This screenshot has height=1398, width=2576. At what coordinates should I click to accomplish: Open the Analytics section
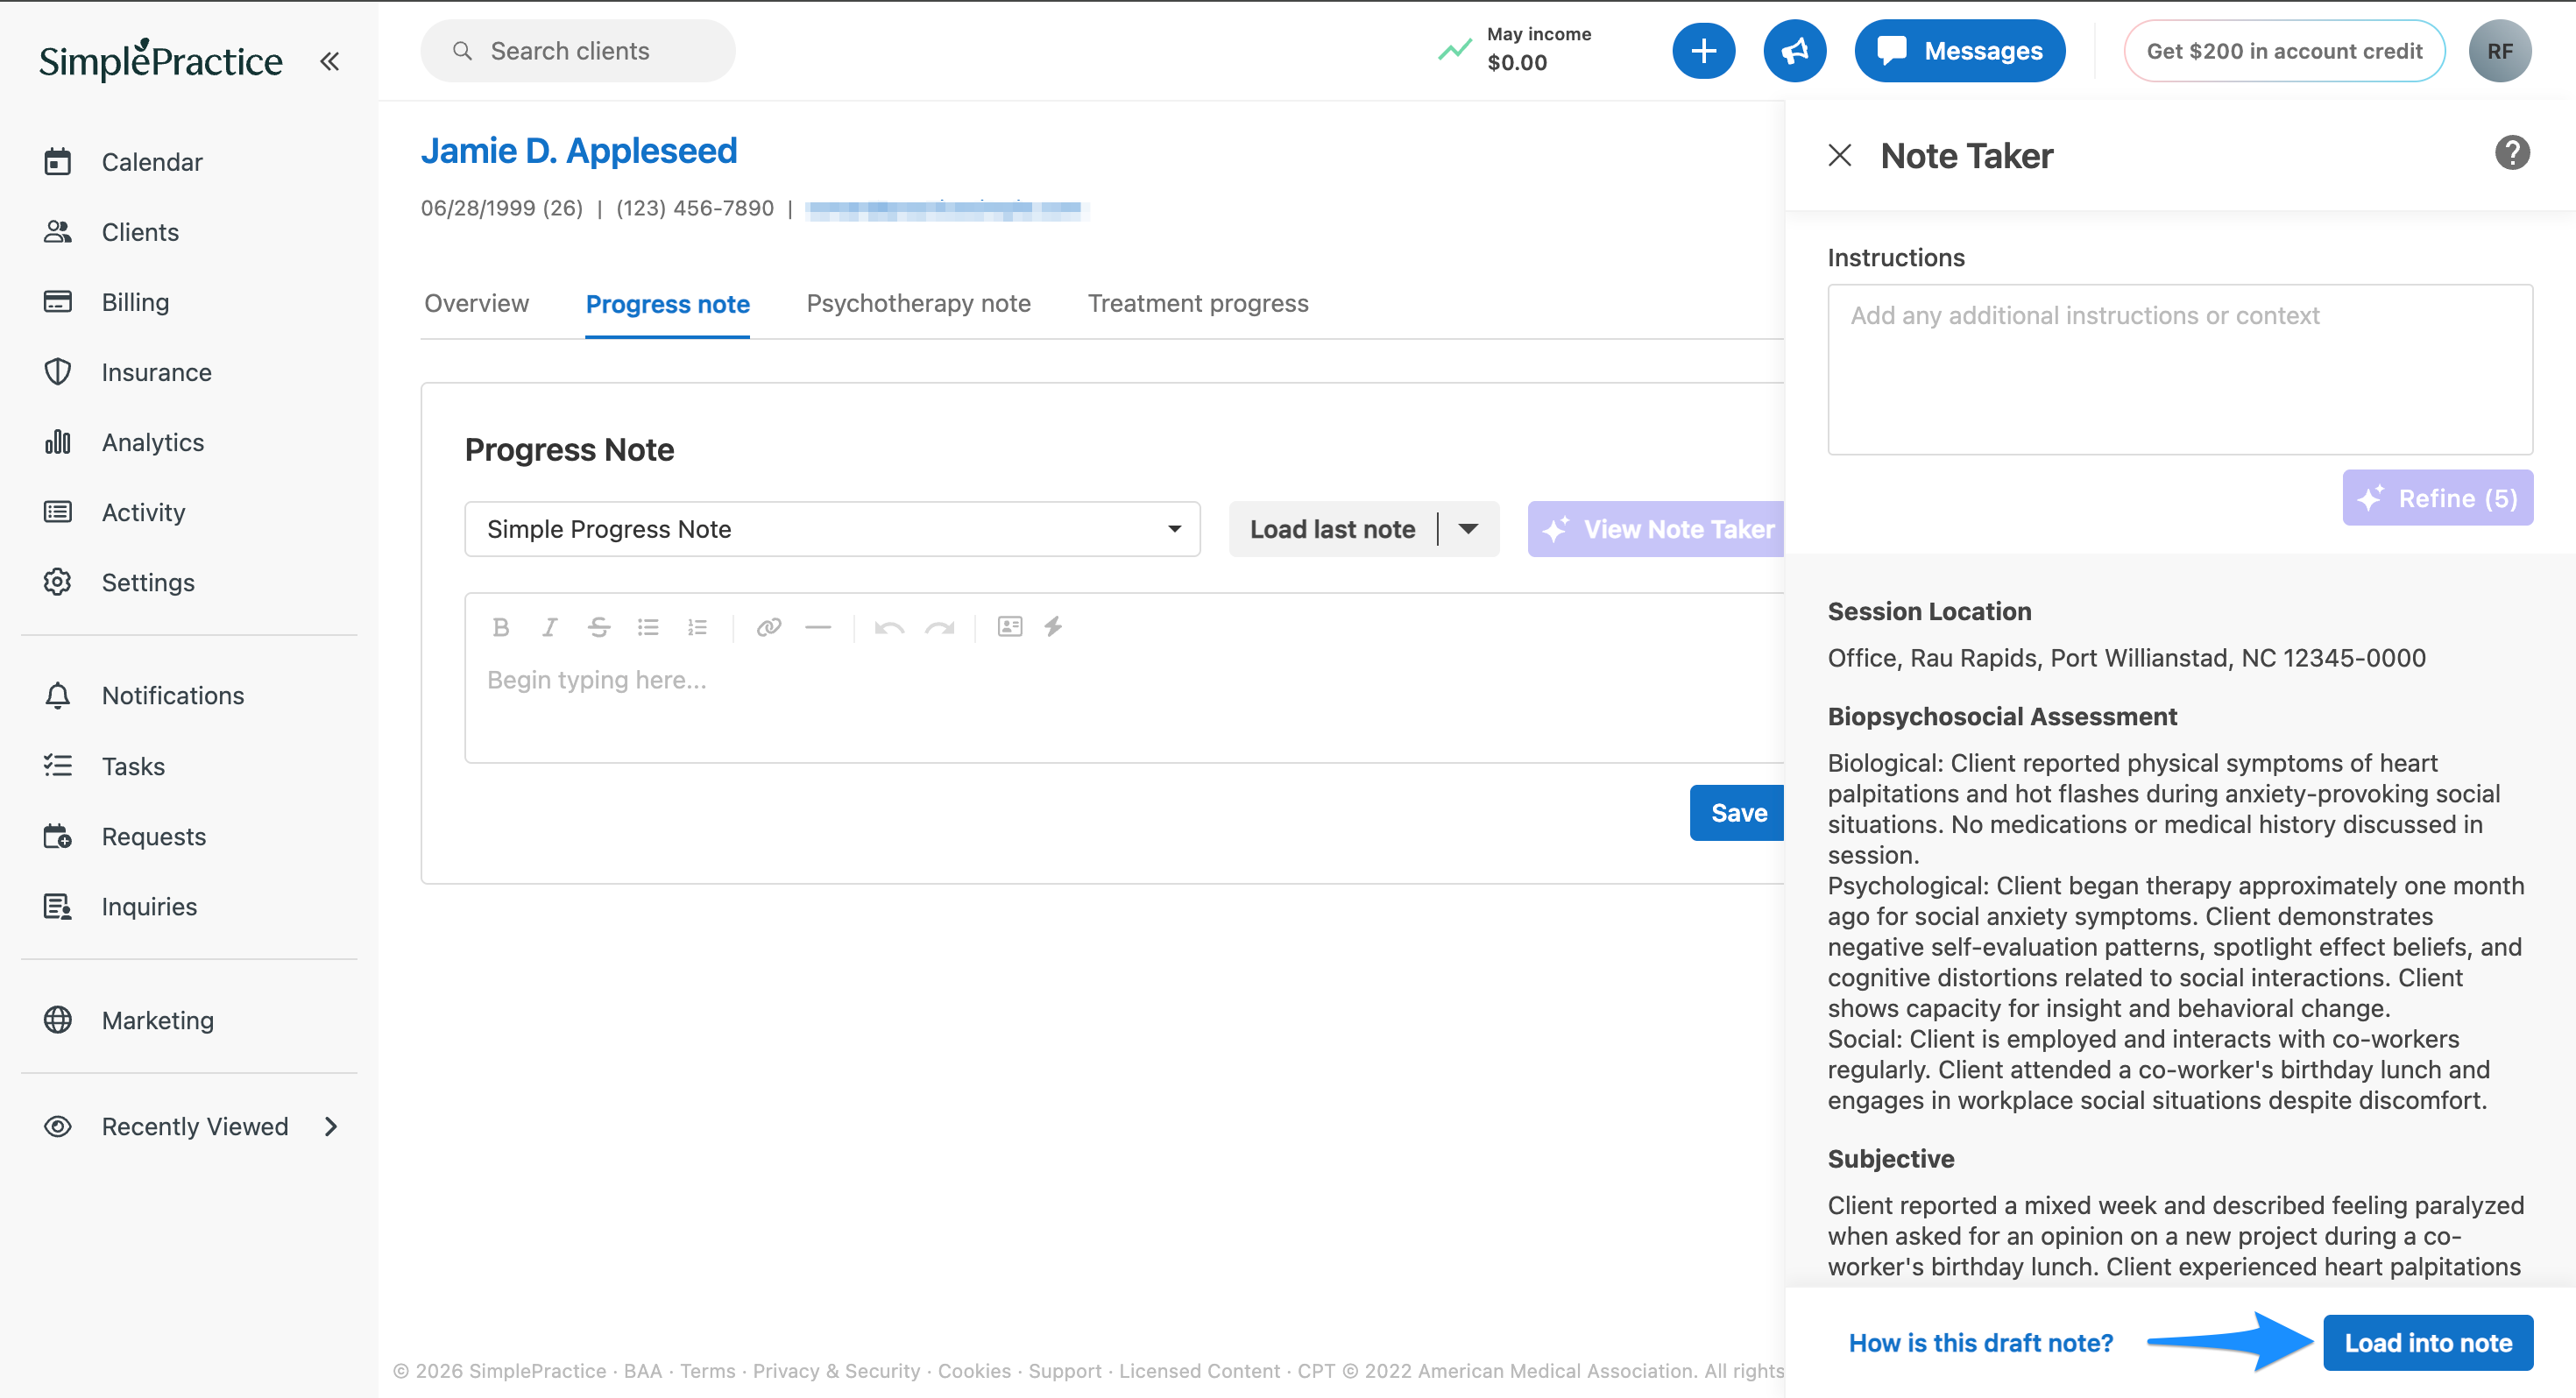(x=152, y=442)
